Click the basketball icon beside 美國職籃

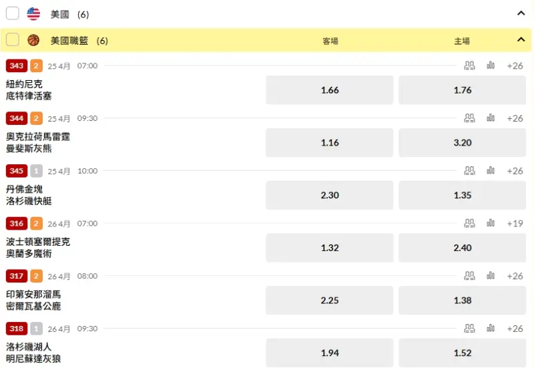tap(33, 40)
